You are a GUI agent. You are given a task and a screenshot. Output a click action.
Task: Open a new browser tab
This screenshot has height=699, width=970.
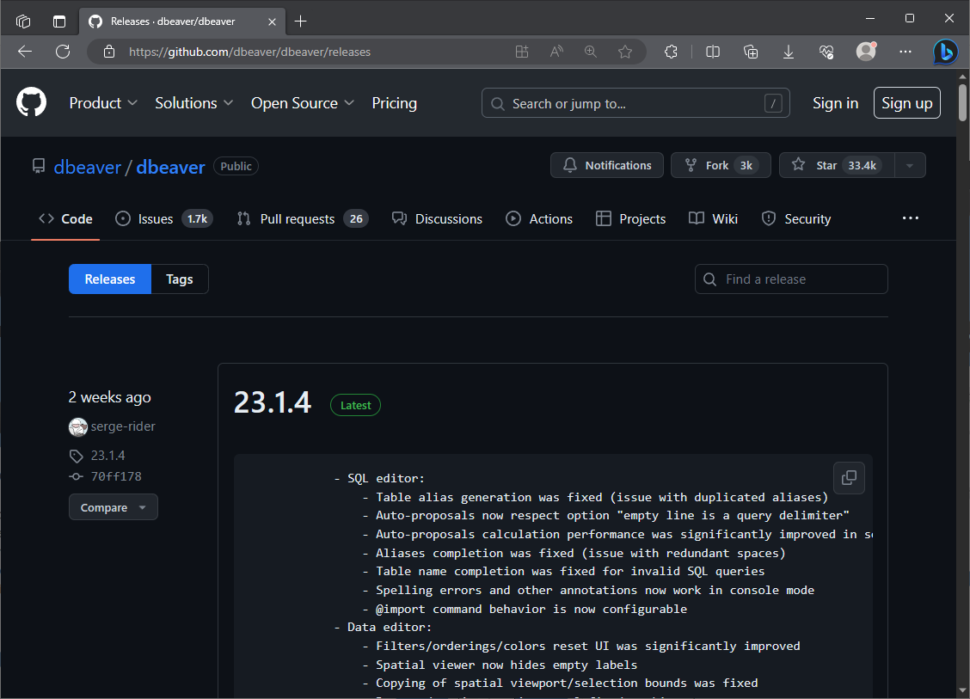301,21
